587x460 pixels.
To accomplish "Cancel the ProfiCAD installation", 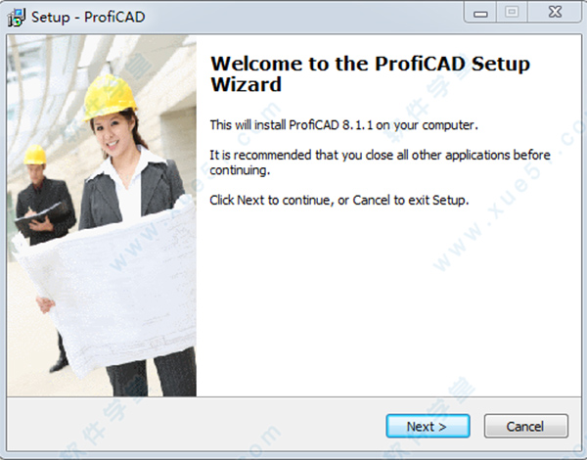I will [x=526, y=426].
